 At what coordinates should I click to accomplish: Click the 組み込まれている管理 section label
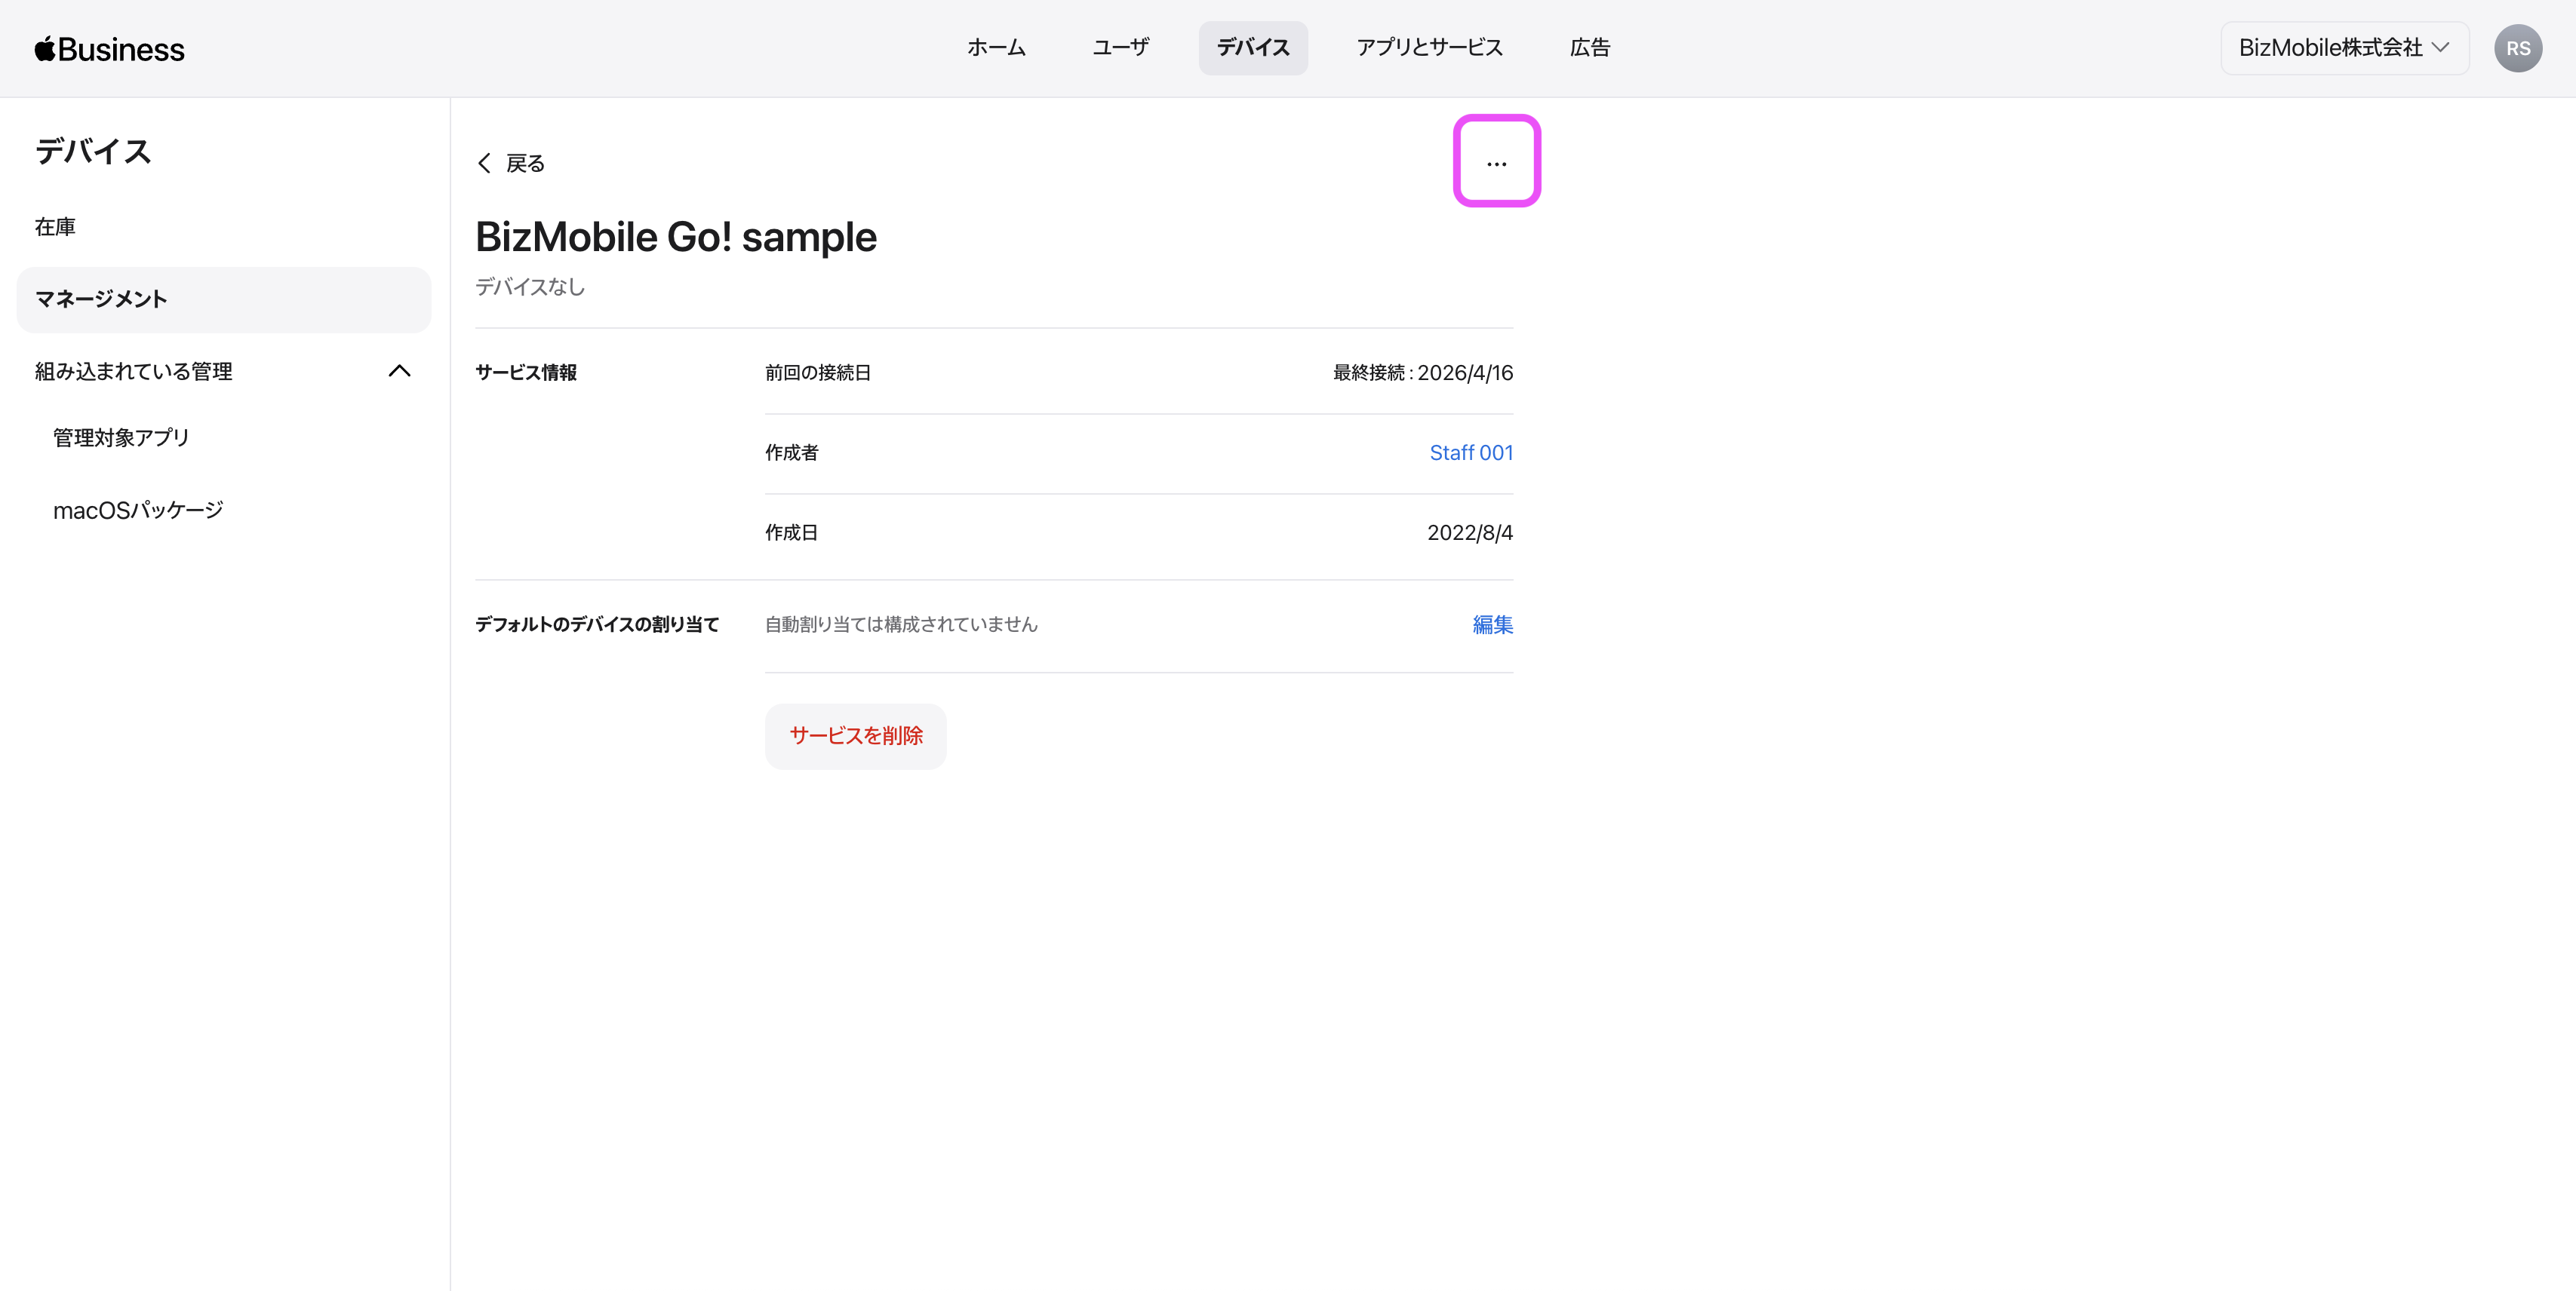tap(134, 371)
